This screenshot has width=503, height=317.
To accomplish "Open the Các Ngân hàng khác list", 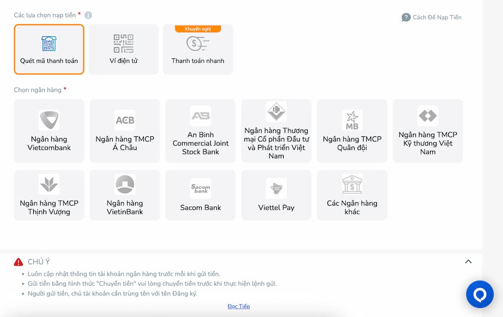I will tap(352, 195).
